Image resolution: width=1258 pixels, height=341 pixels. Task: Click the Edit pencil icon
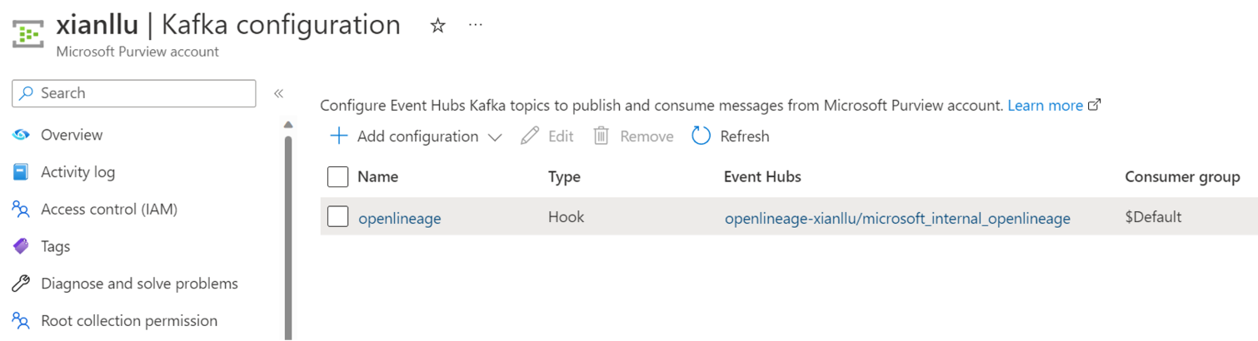(530, 136)
